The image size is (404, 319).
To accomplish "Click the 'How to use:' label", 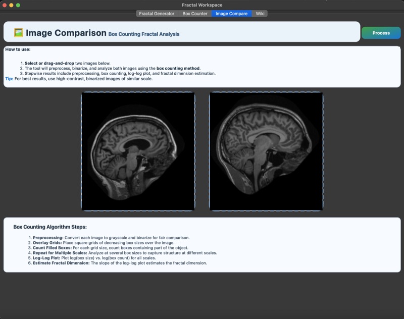I will pyautogui.click(x=18, y=49).
